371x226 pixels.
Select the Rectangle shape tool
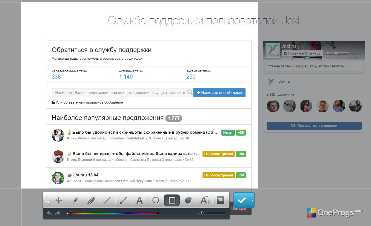[172, 200]
